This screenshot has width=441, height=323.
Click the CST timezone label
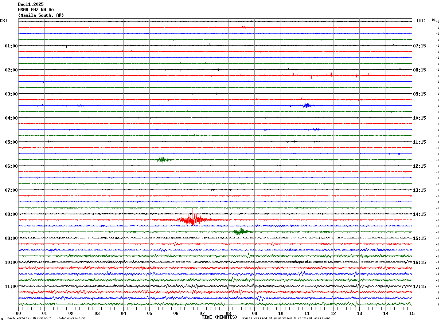4,21
